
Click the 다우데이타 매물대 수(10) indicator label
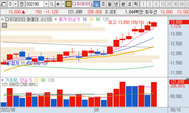point(28,19)
